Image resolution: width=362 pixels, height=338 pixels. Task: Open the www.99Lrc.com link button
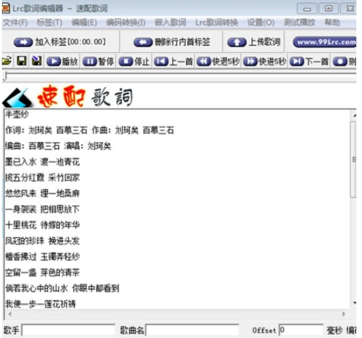click(x=324, y=42)
